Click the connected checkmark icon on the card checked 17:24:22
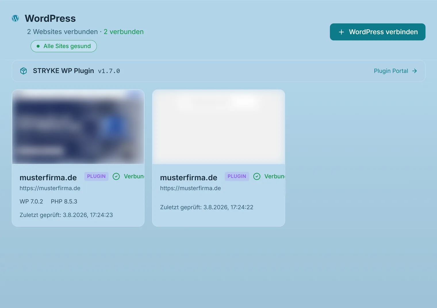This screenshot has height=308, width=437. pyautogui.click(x=257, y=176)
